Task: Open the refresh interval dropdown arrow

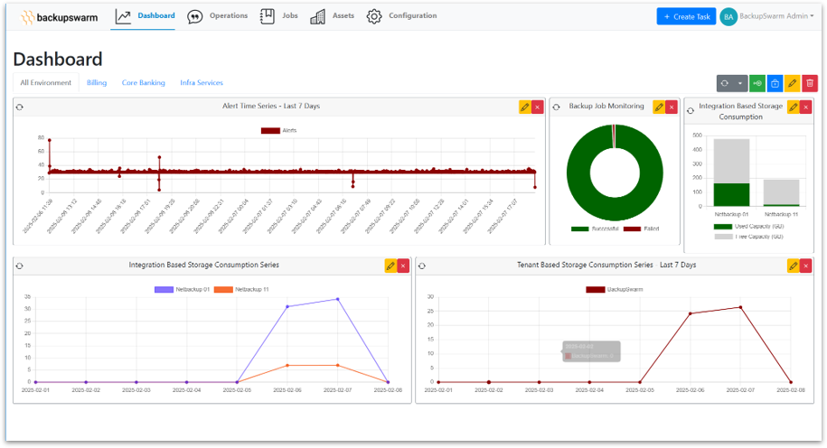Action: point(740,83)
